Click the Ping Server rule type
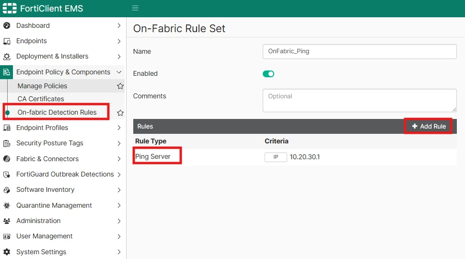Viewport: 465px width, 259px height. (x=153, y=156)
